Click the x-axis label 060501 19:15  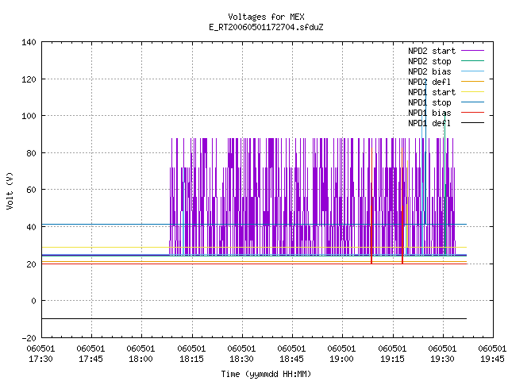pyautogui.click(x=392, y=354)
